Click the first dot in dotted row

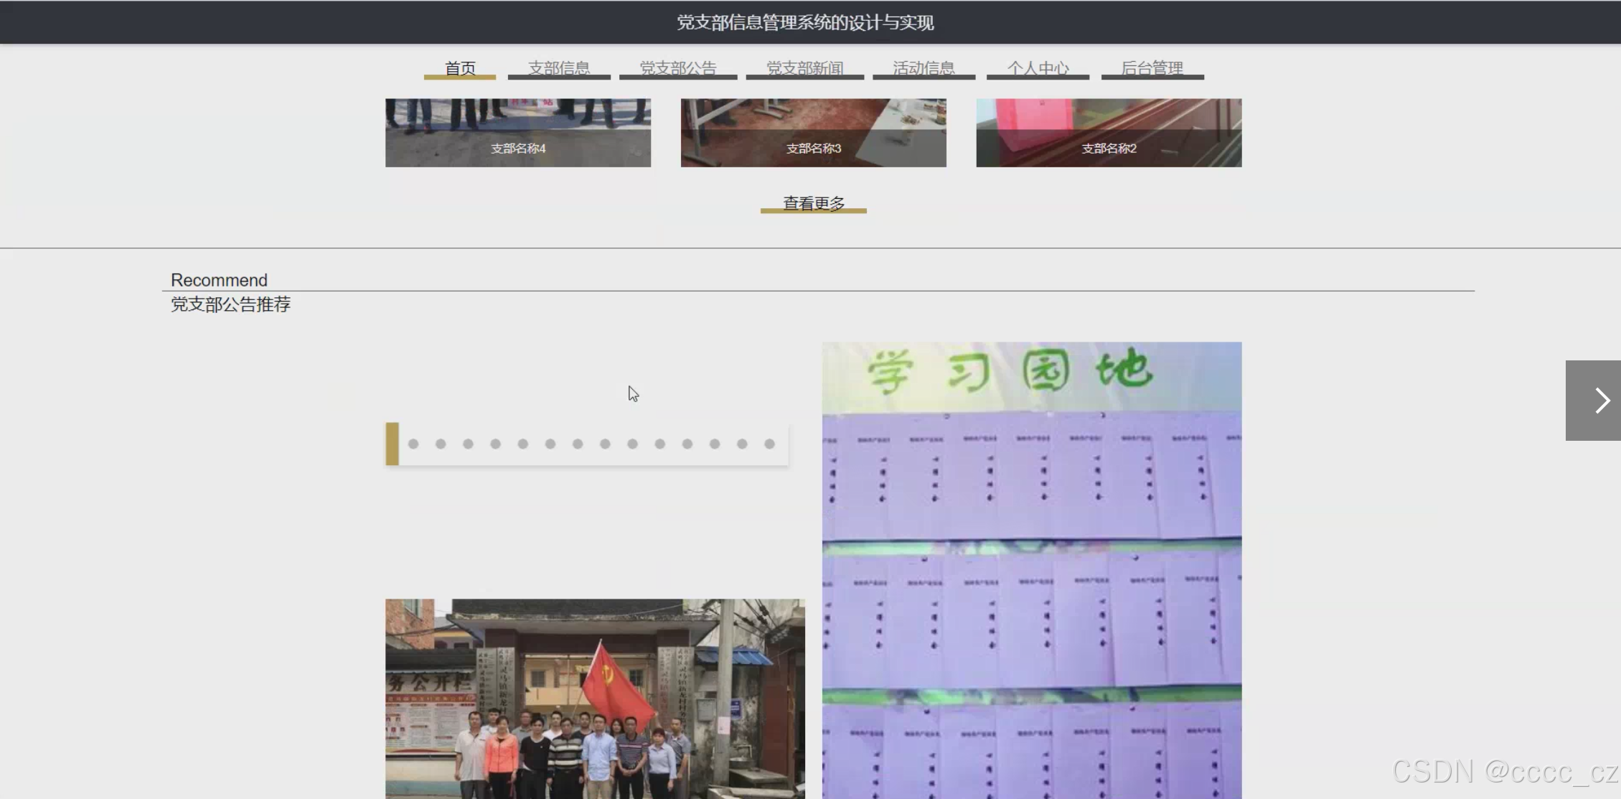413,444
